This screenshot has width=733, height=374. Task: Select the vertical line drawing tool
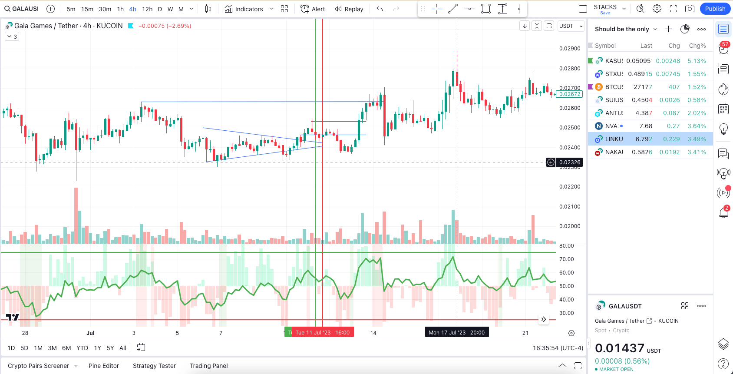point(519,9)
